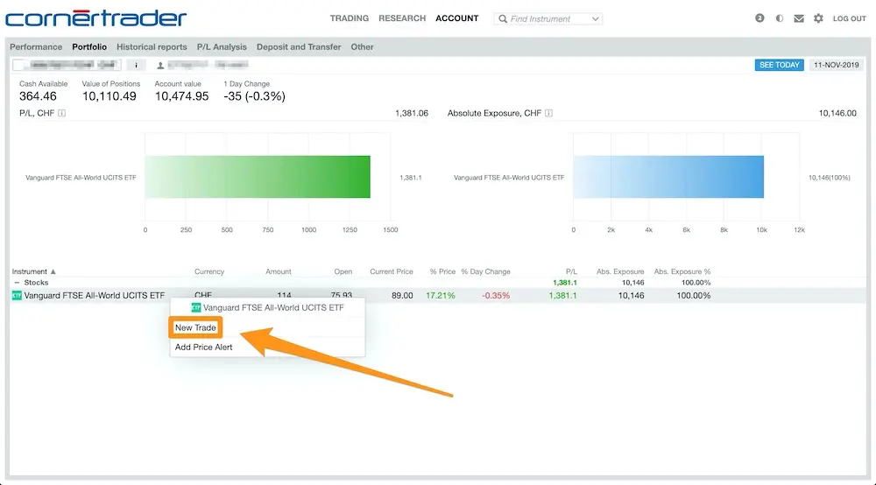Click the green P/L bar
The image size is (876, 485).
coord(258,177)
